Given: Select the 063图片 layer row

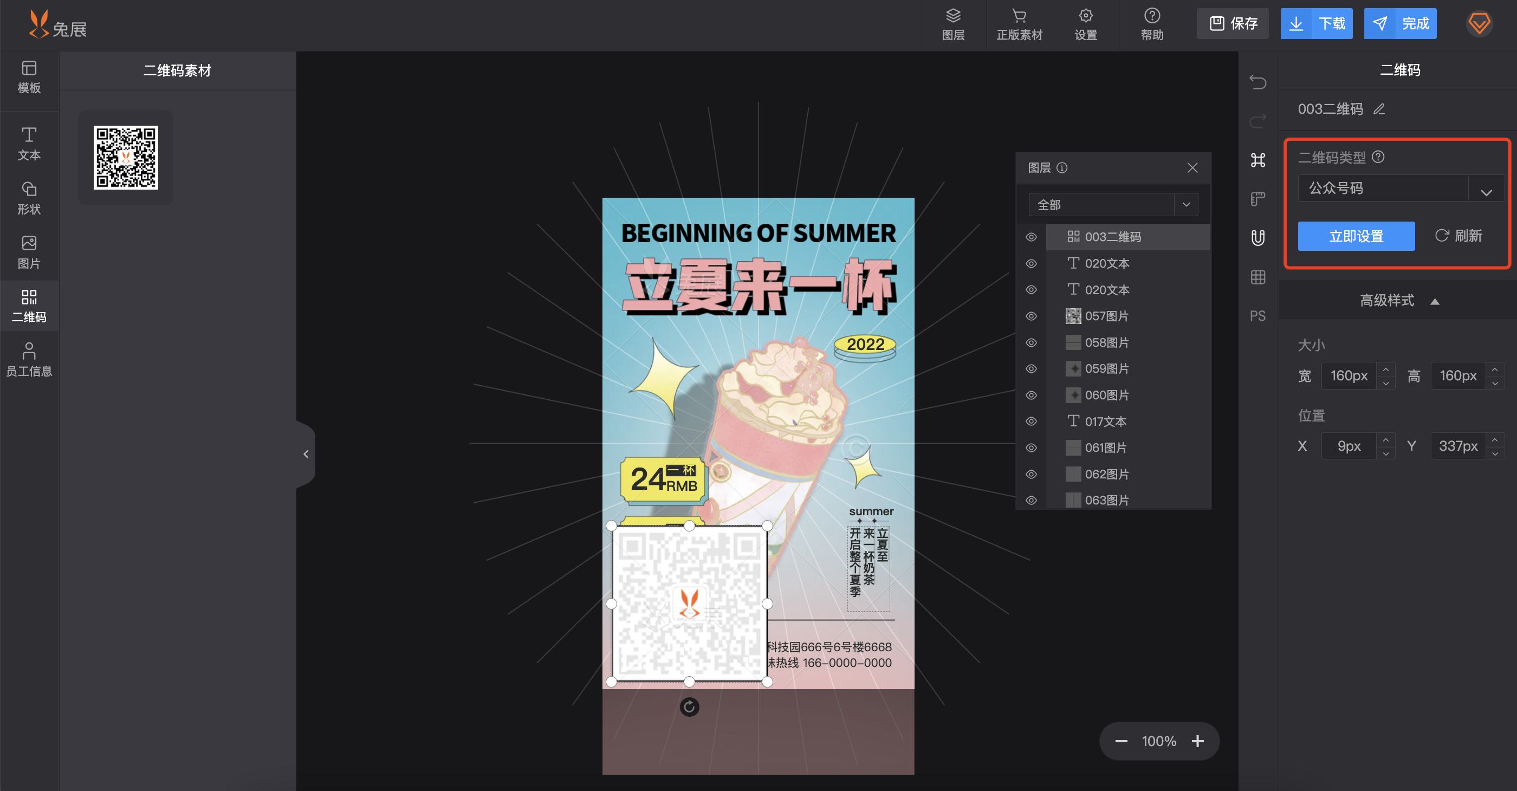Looking at the screenshot, I should pos(1128,500).
